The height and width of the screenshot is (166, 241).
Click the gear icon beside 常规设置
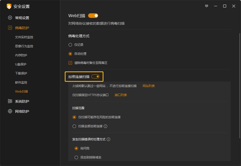click(x=10, y=18)
